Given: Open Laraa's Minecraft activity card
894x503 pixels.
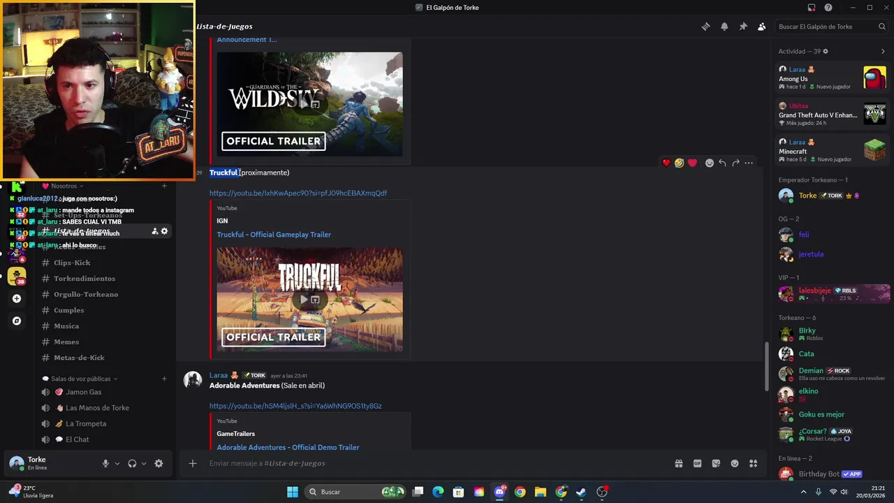Looking at the screenshot, I should pos(833,151).
